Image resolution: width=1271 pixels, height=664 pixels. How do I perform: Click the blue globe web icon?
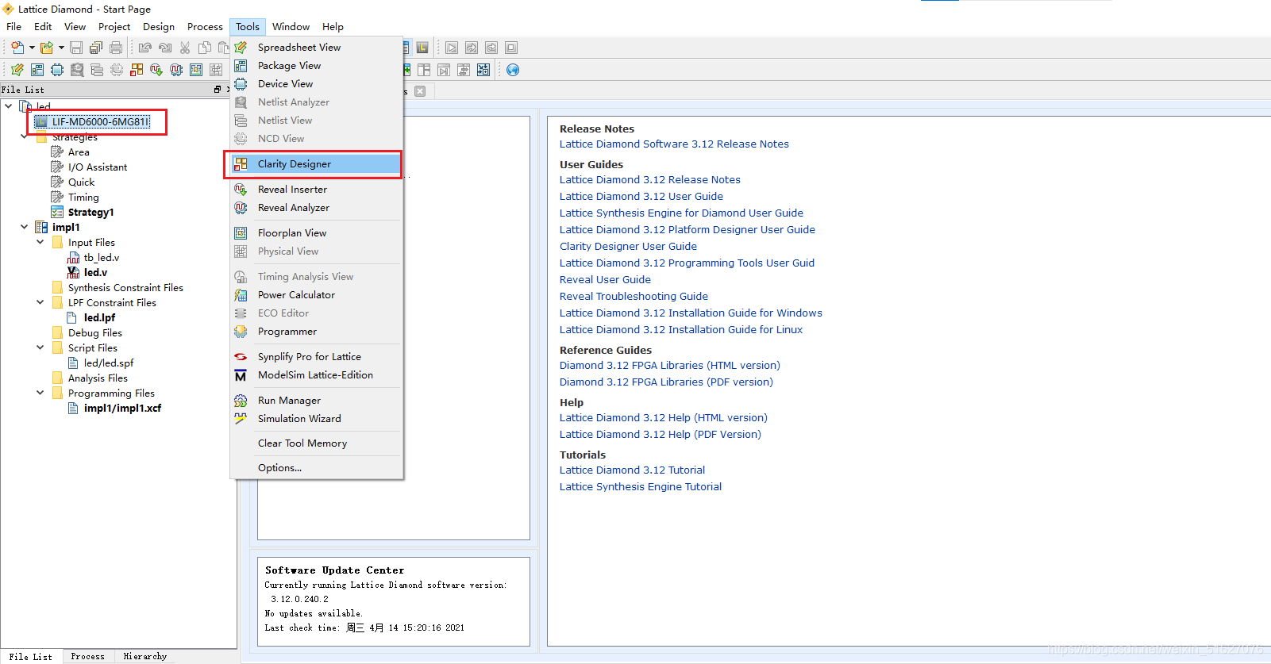coord(513,70)
